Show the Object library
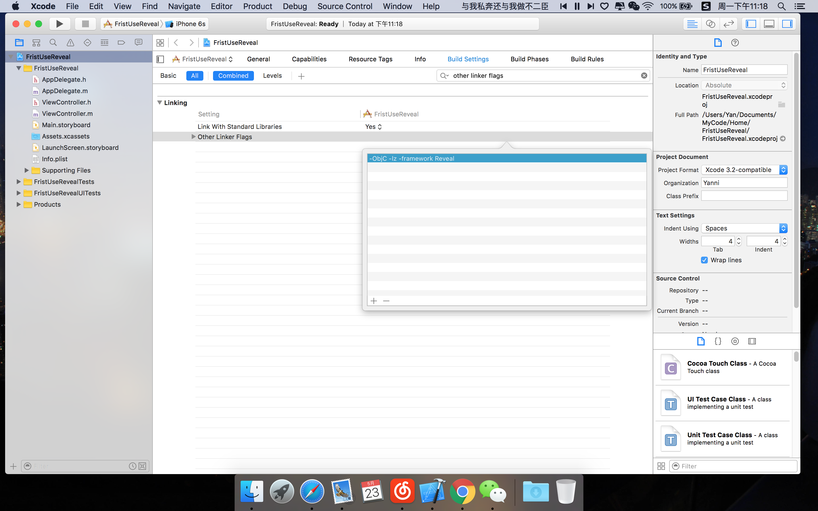 coord(735,341)
